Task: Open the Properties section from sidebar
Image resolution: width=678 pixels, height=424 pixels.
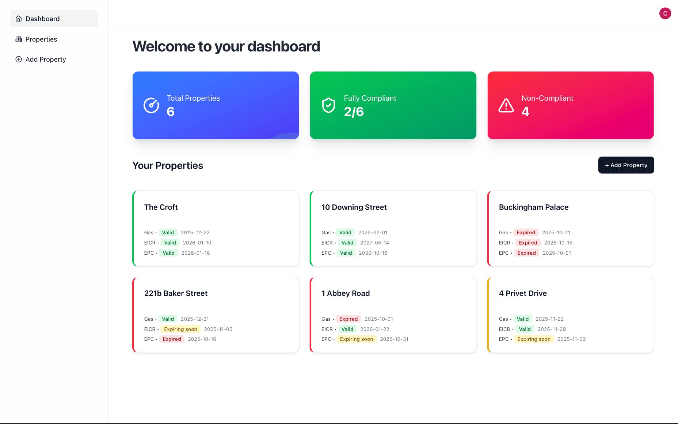Action: pos(41,39)
